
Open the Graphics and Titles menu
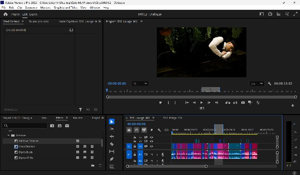click(66, 7)
